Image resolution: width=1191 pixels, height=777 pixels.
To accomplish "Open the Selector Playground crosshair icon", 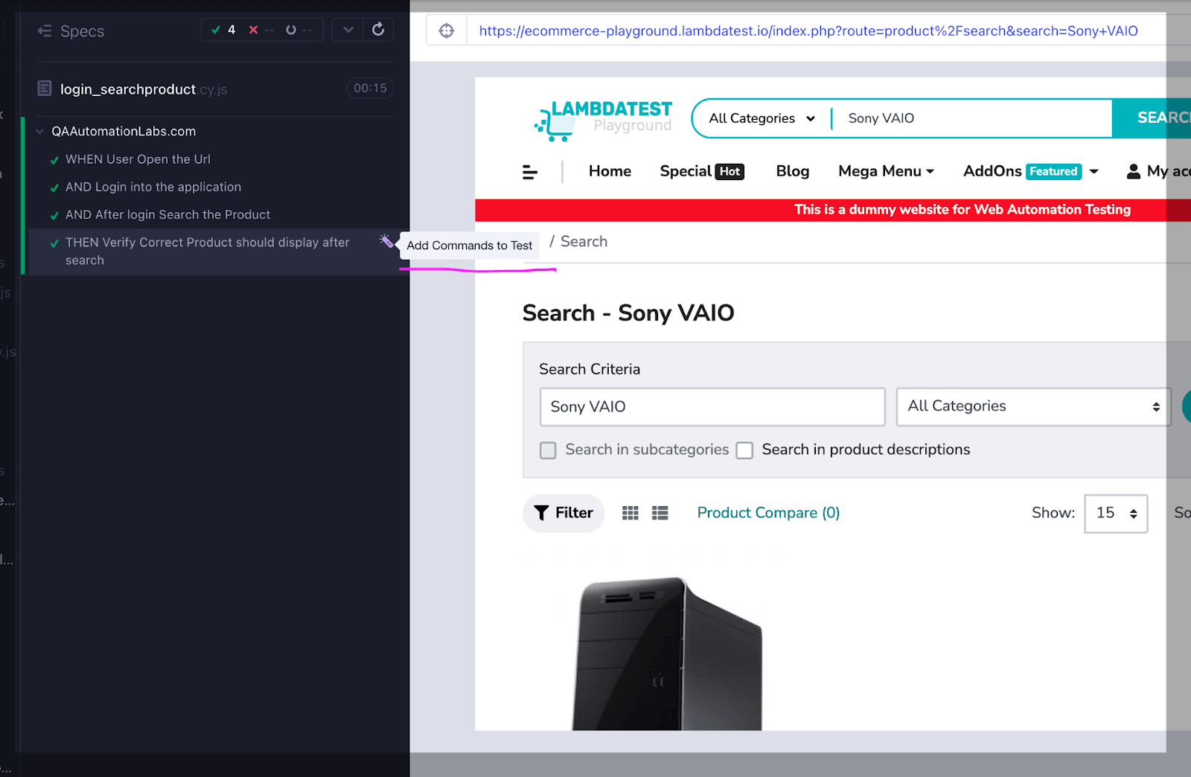I will click(x=446, y=30).
